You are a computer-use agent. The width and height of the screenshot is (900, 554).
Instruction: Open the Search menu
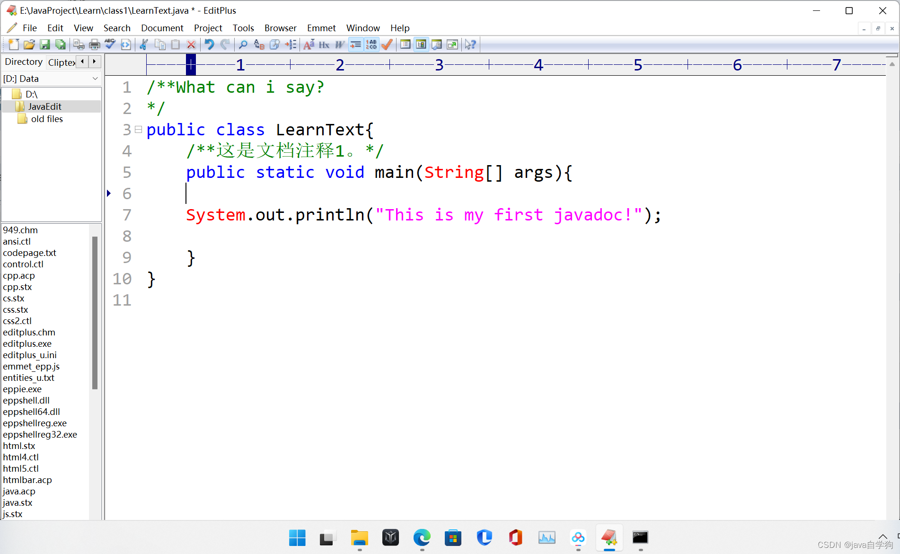[117, 28]
